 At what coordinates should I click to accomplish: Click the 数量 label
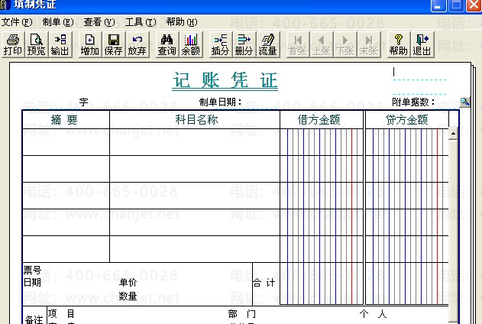pos(128,296)
